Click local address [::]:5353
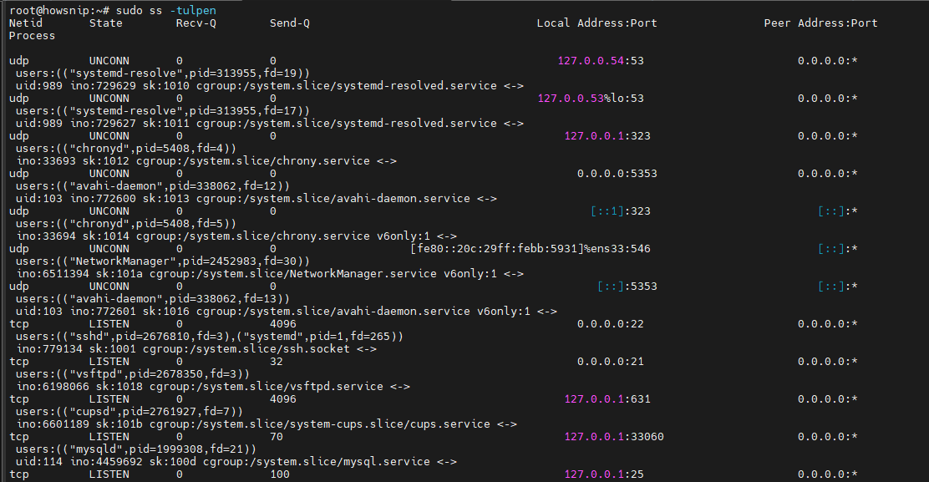Image resolution: width=929 pixels, height=482 pixels. coord(627,286)
